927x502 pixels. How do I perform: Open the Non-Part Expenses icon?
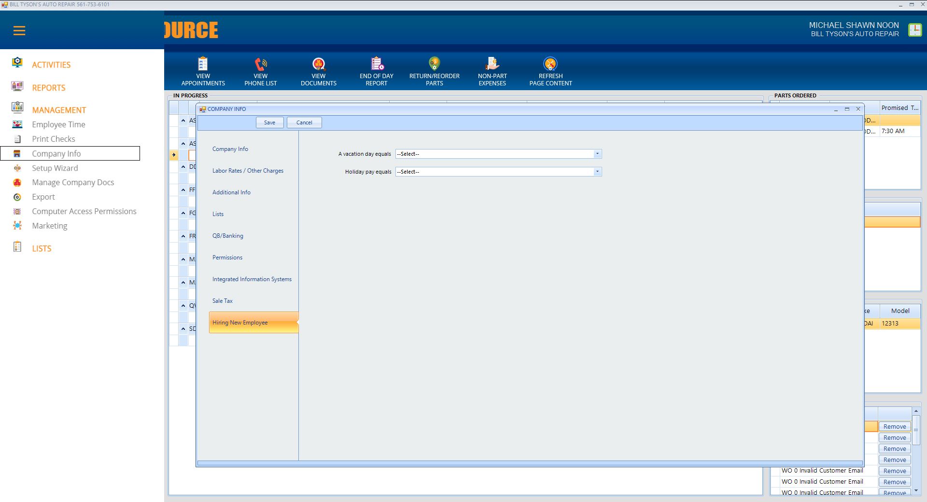click(492, 64)
